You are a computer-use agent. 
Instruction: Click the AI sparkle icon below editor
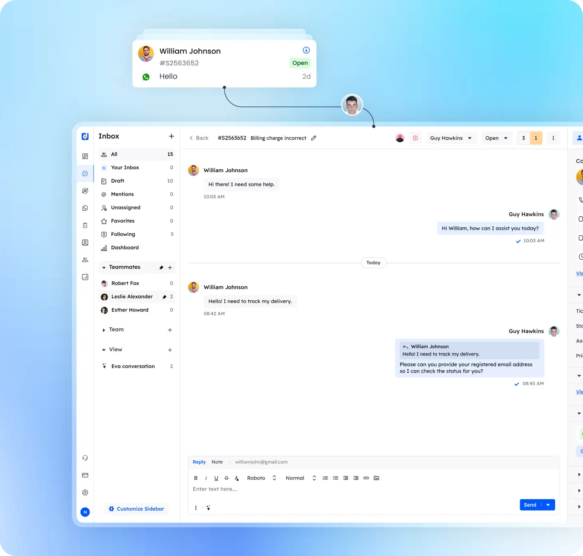(208, 508)
